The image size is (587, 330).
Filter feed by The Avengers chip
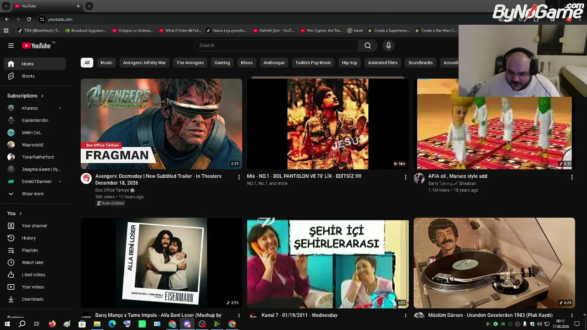coord(190,63)
